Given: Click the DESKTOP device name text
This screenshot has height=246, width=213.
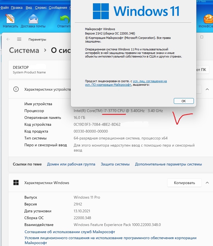Looking at the screenshot, I should point(21,67).
